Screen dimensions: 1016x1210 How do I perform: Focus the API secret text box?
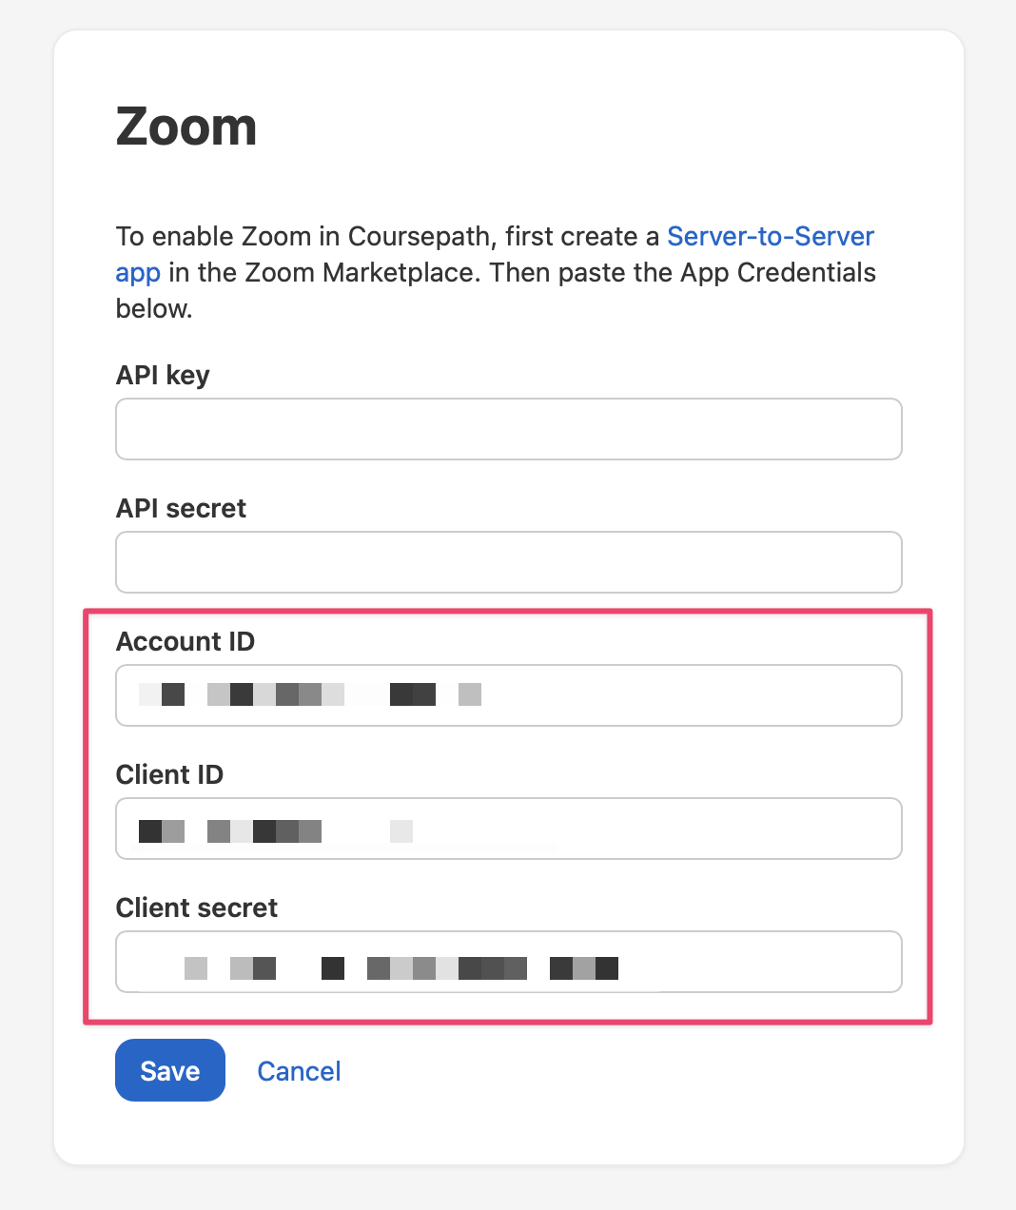coord(508,562)
